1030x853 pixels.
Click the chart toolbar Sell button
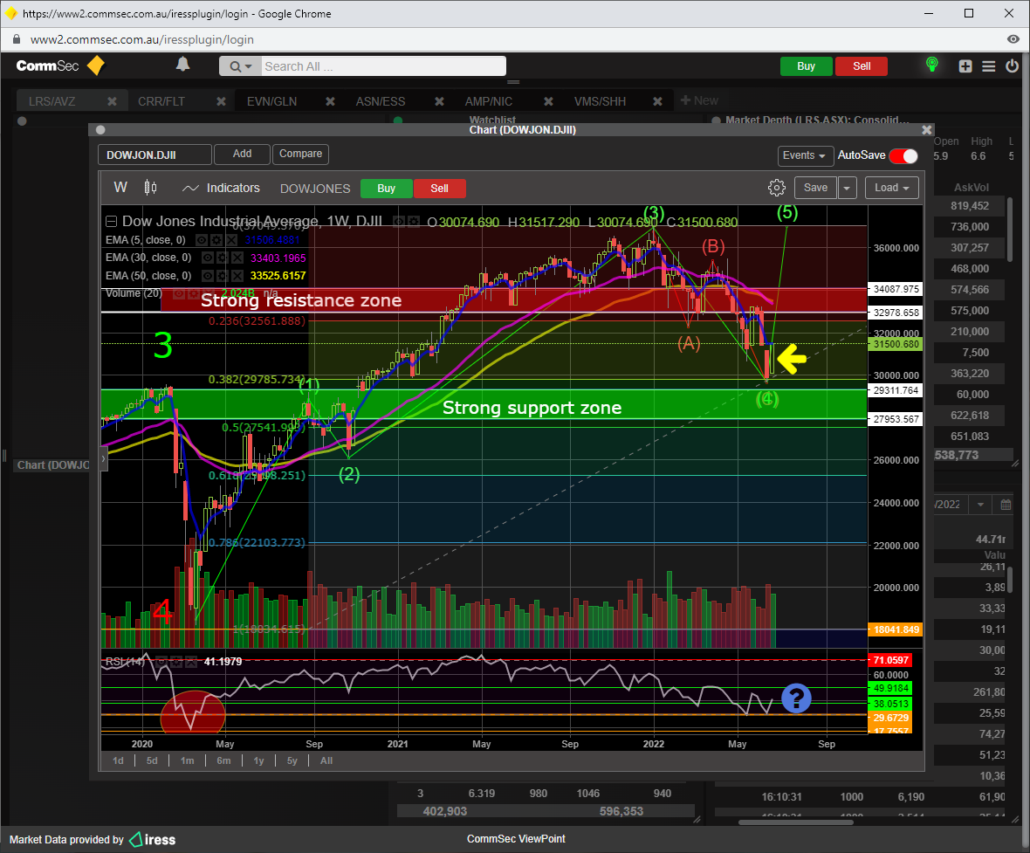(x=439, y=189)
